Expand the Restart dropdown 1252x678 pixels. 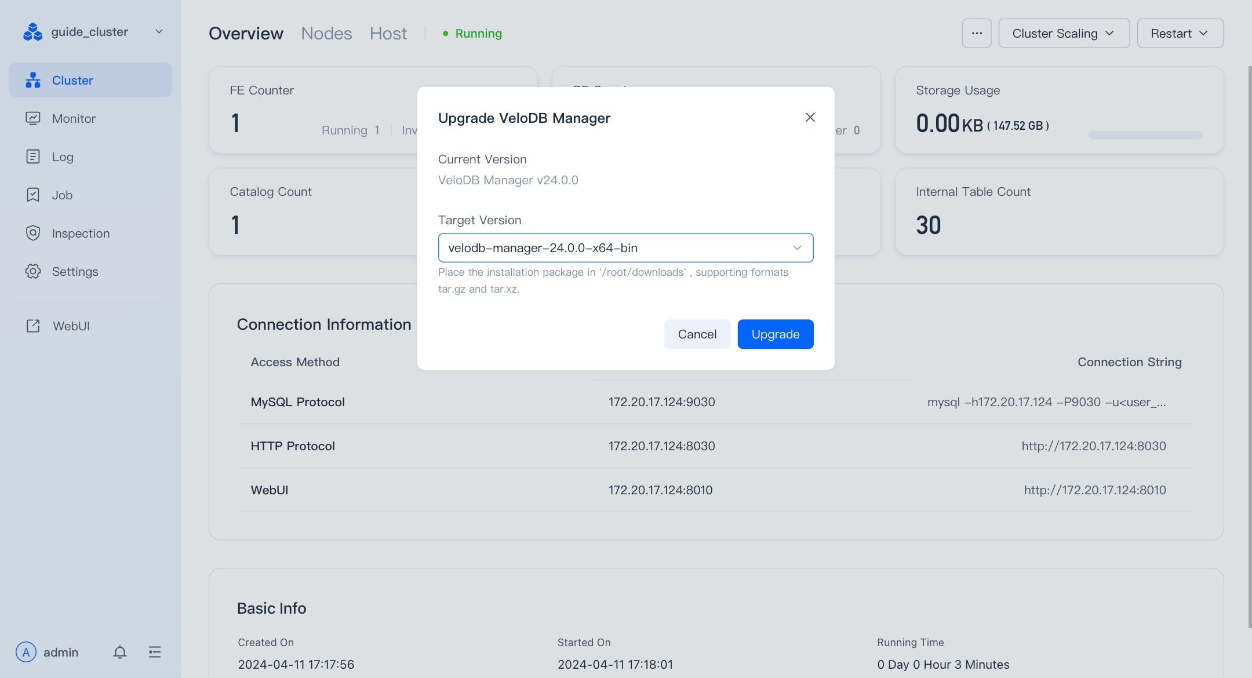[x=1180, y=33]
